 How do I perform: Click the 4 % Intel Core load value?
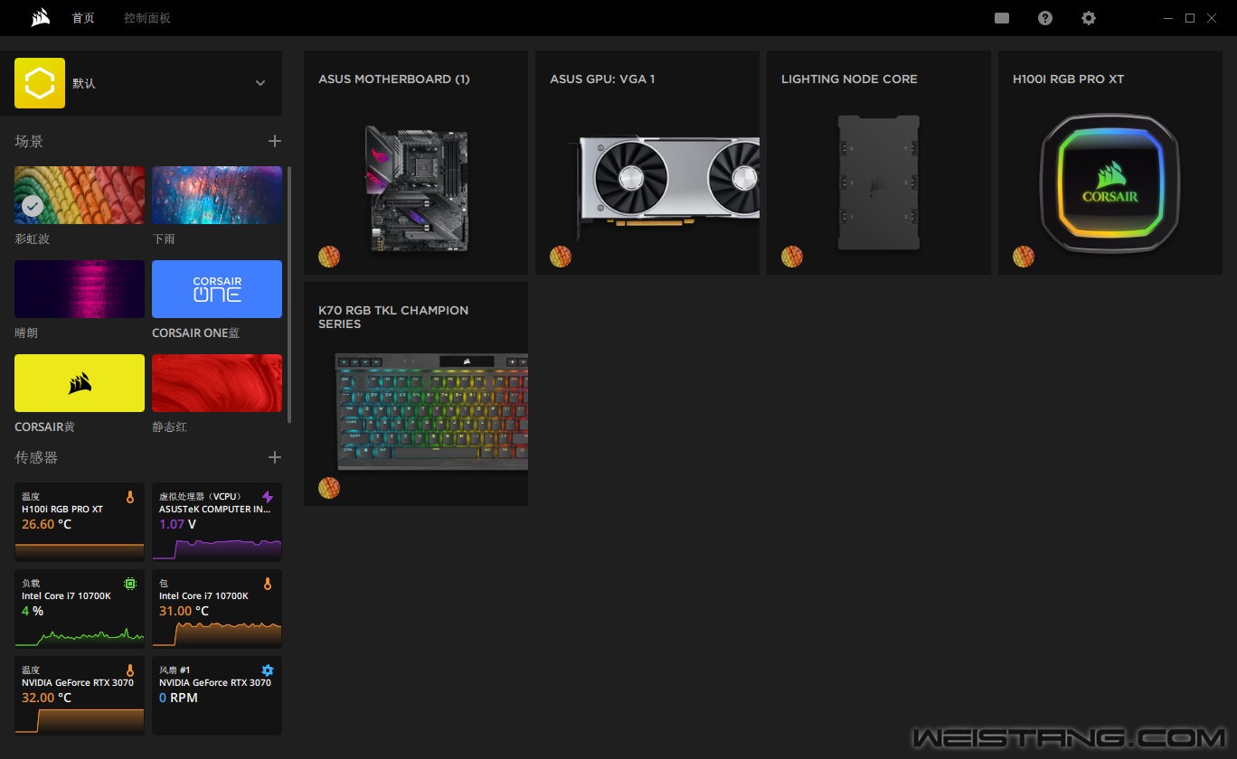click(x=33, y=611)
